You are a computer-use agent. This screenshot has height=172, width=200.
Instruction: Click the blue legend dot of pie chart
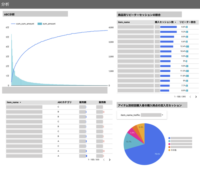tap(169, 138)
